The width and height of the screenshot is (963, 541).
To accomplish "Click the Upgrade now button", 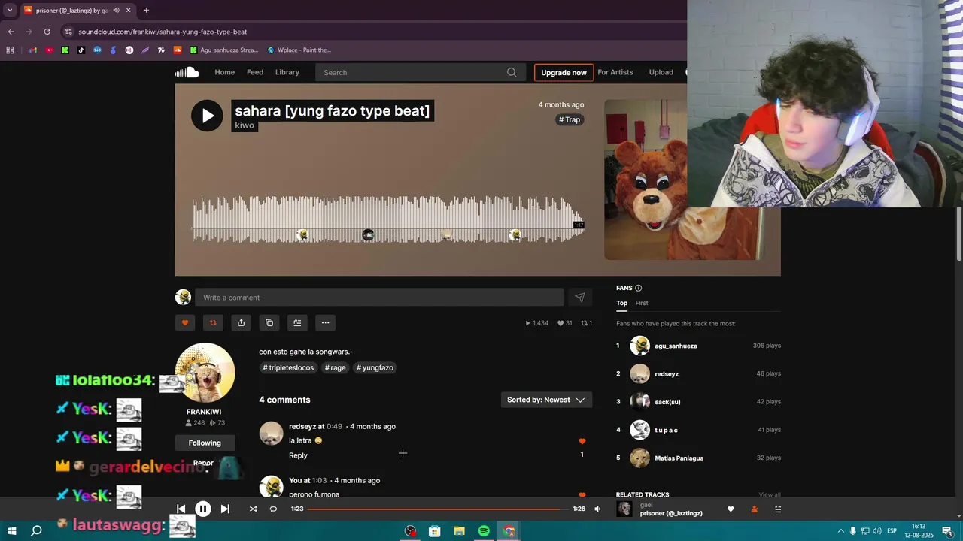I will point(564,73).
